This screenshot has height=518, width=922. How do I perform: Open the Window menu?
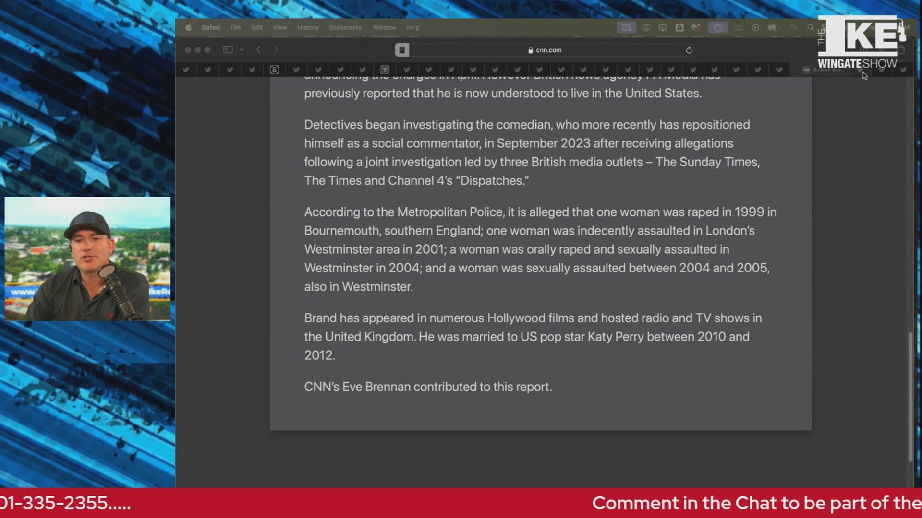[x=384, y=27]
